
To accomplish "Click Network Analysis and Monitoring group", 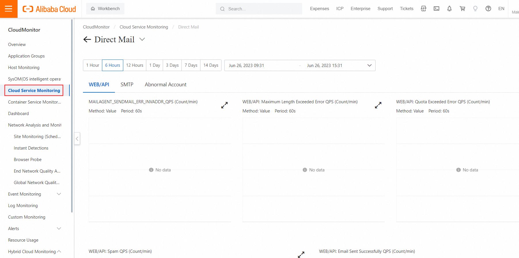I will click(x=35, y=125).
